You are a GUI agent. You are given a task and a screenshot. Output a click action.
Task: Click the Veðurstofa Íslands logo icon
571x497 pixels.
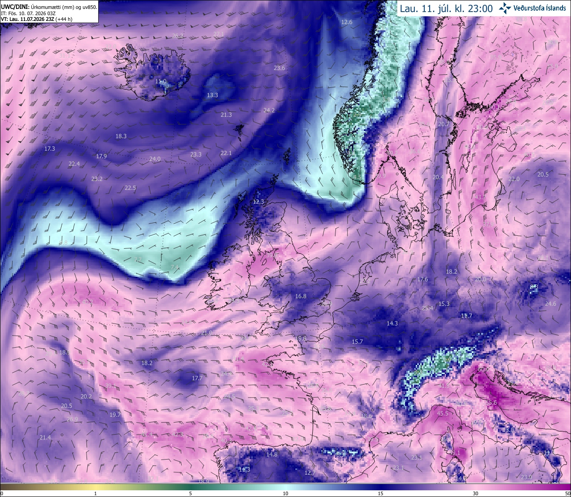[x=505, y=8]
